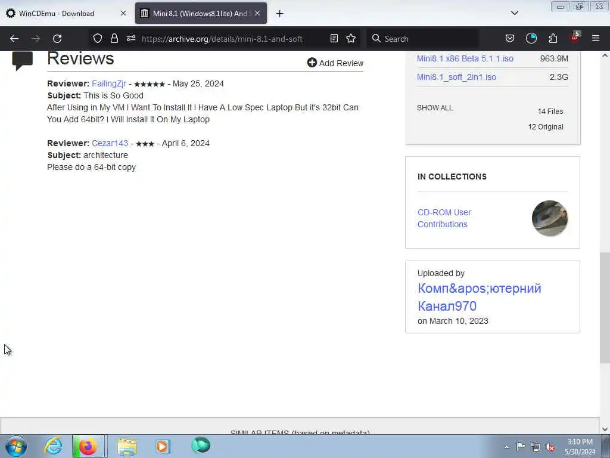The image size is (610, 458).
Task: Open the Extensions puzzle piece icon
Action: [553, 38]
